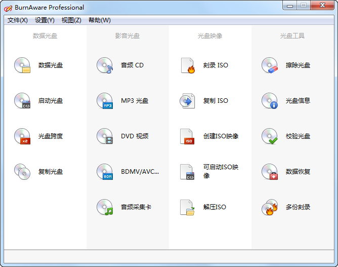This screenshot has height=267, width=338.
Task: Launch the 音频 CD music disc icon
Action: 105,65
